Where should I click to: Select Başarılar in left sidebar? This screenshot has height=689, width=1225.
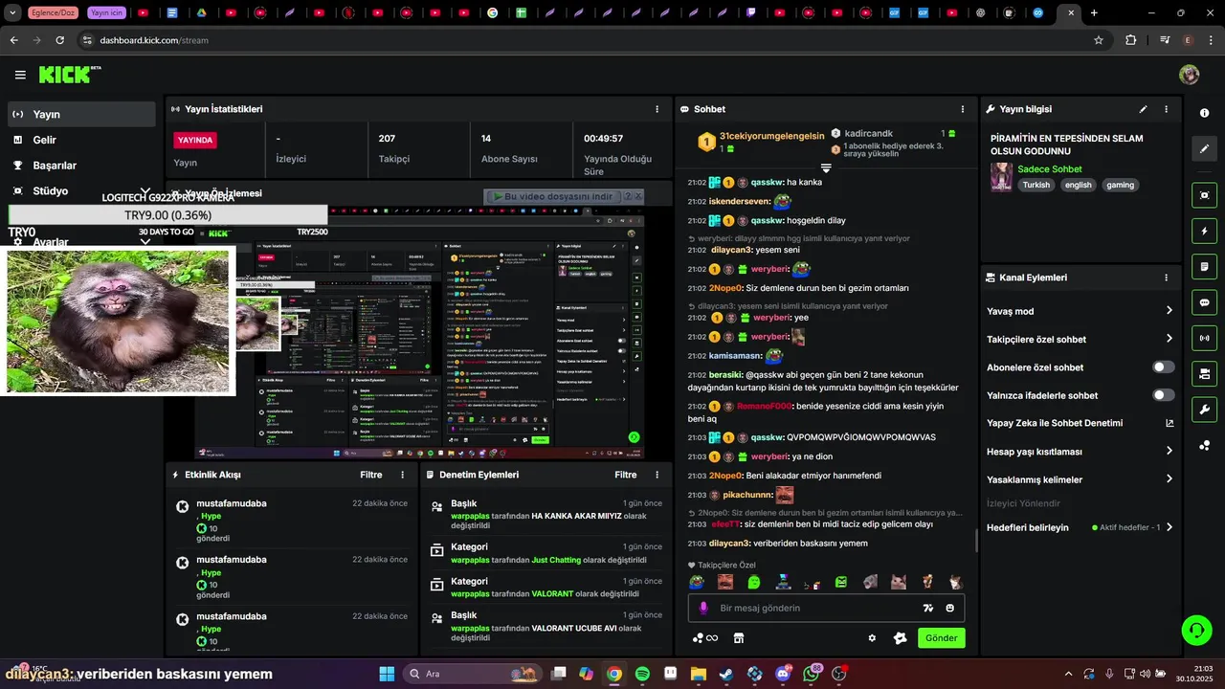click(x=81, y=166)
